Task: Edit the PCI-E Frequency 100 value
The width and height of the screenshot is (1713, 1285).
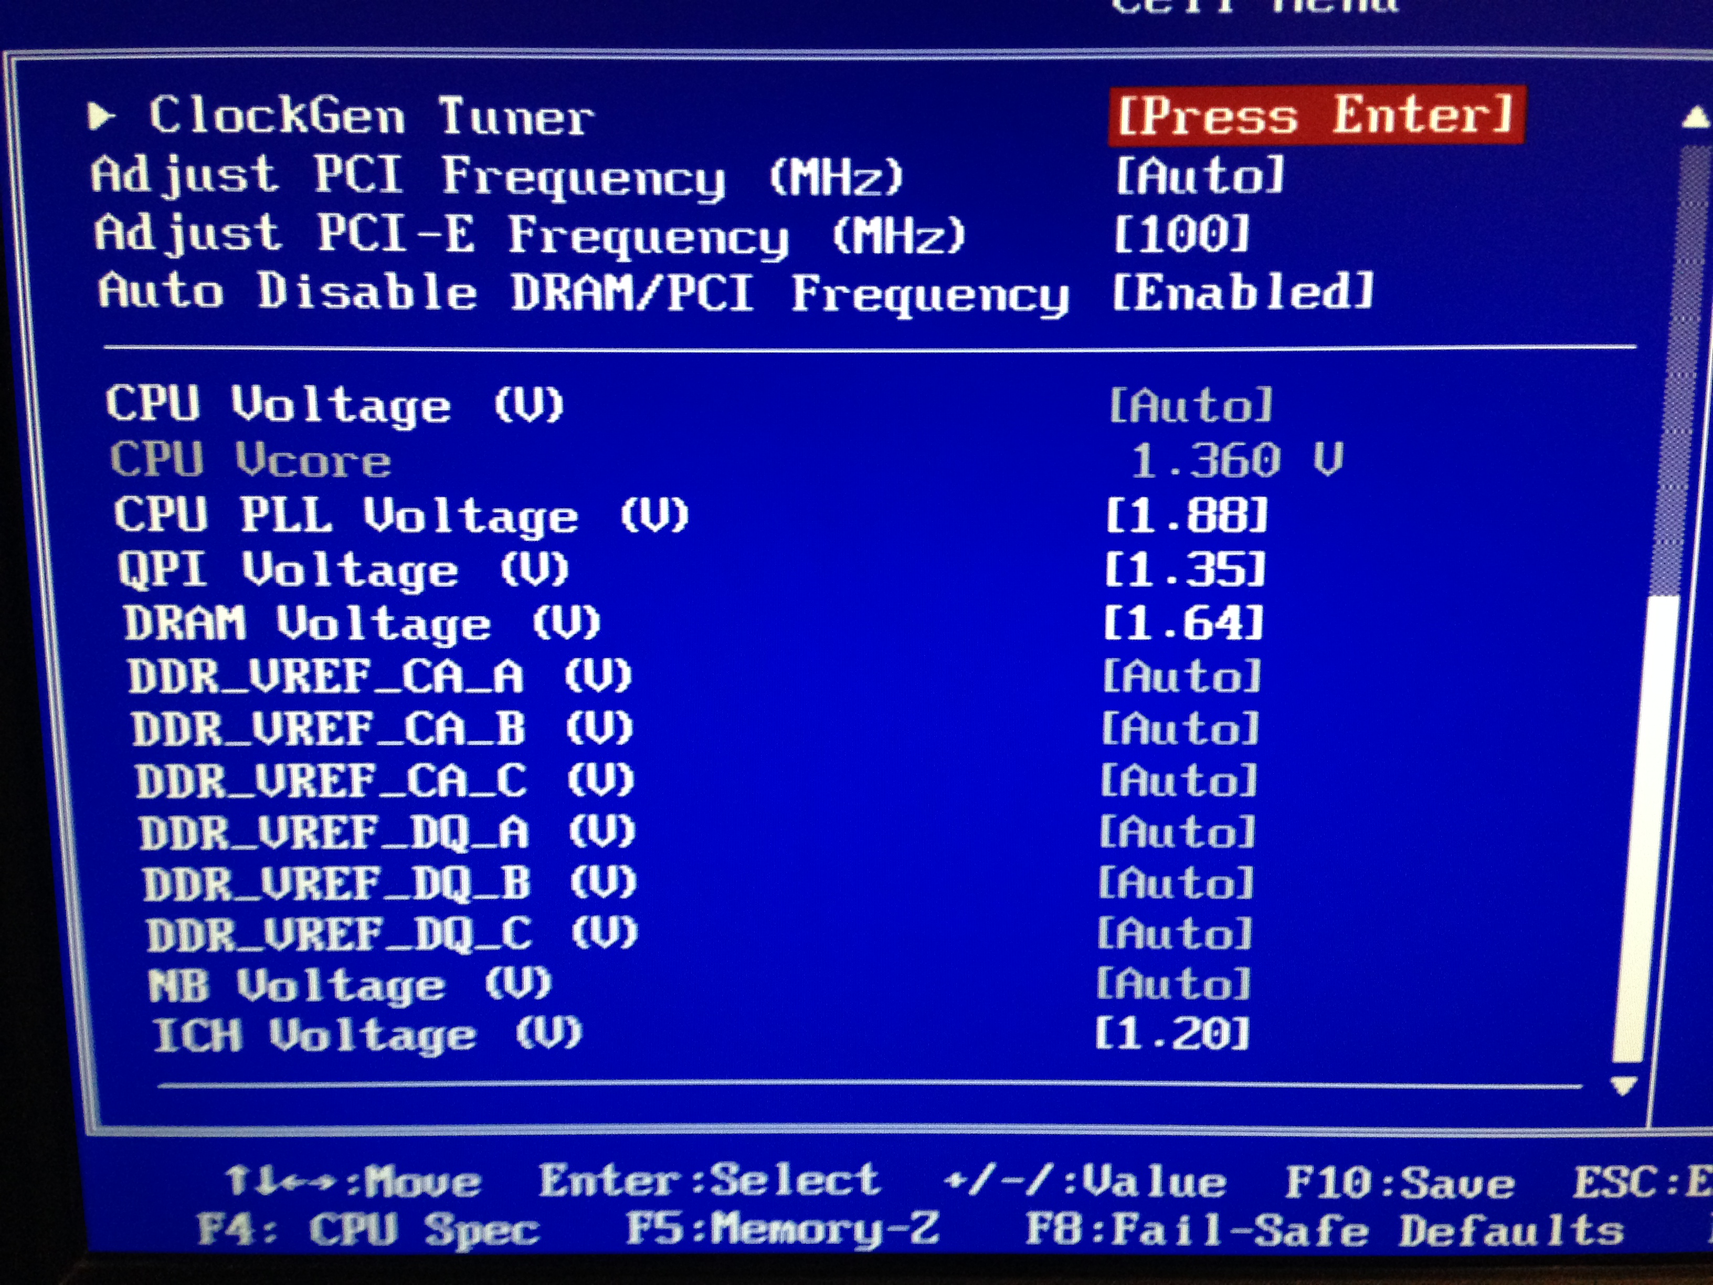Action: [x=1182, y=234]
